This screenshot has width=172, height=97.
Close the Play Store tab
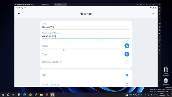[x=53, y=5]
